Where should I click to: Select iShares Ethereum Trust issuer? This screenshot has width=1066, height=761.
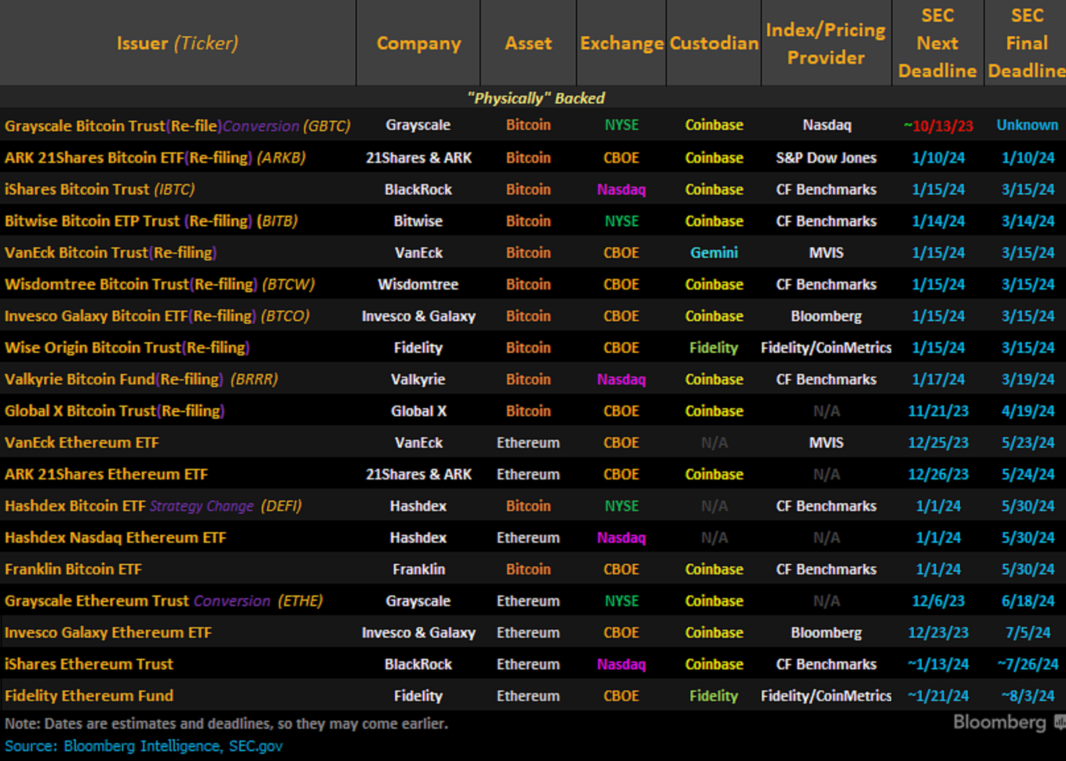[x=89, y=664]
